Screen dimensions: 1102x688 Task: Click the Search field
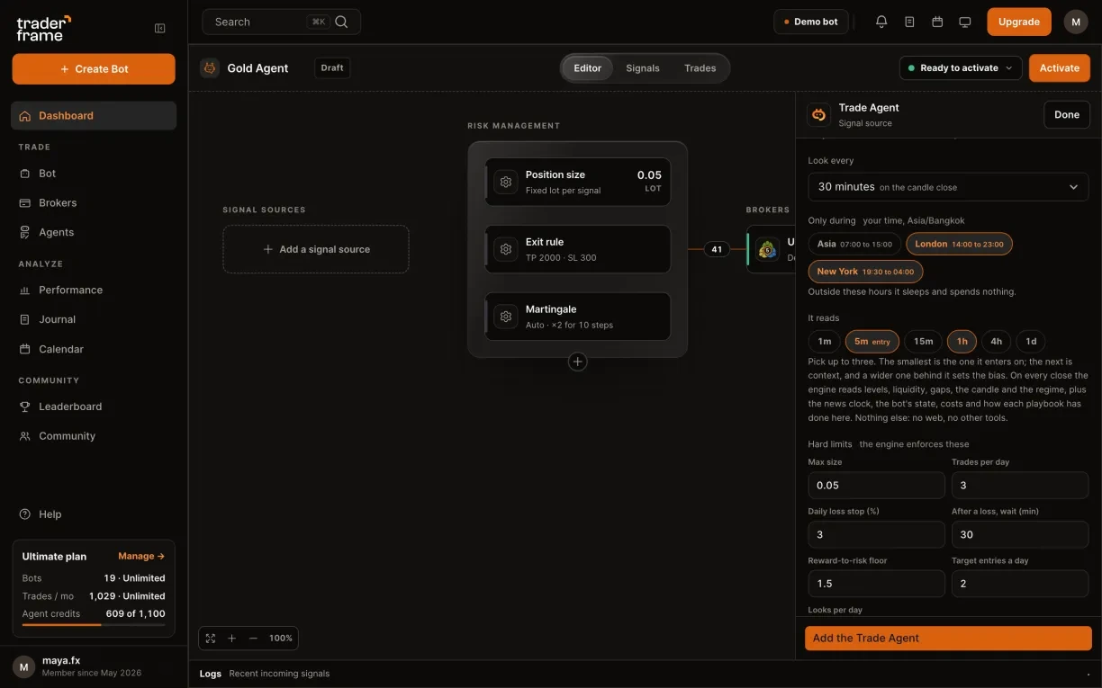(x=282, y=22)
